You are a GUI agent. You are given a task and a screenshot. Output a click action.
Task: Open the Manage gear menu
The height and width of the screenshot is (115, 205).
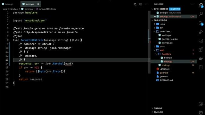[201, 113]
